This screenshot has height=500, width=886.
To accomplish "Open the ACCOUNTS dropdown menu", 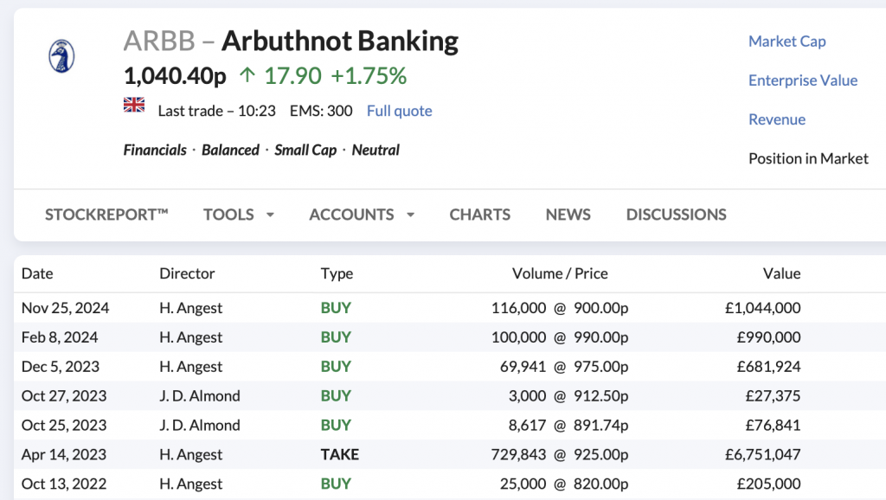I will 361,215.
